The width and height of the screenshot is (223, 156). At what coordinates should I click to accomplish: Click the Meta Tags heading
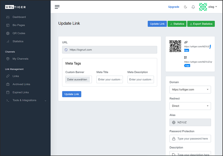73,63
